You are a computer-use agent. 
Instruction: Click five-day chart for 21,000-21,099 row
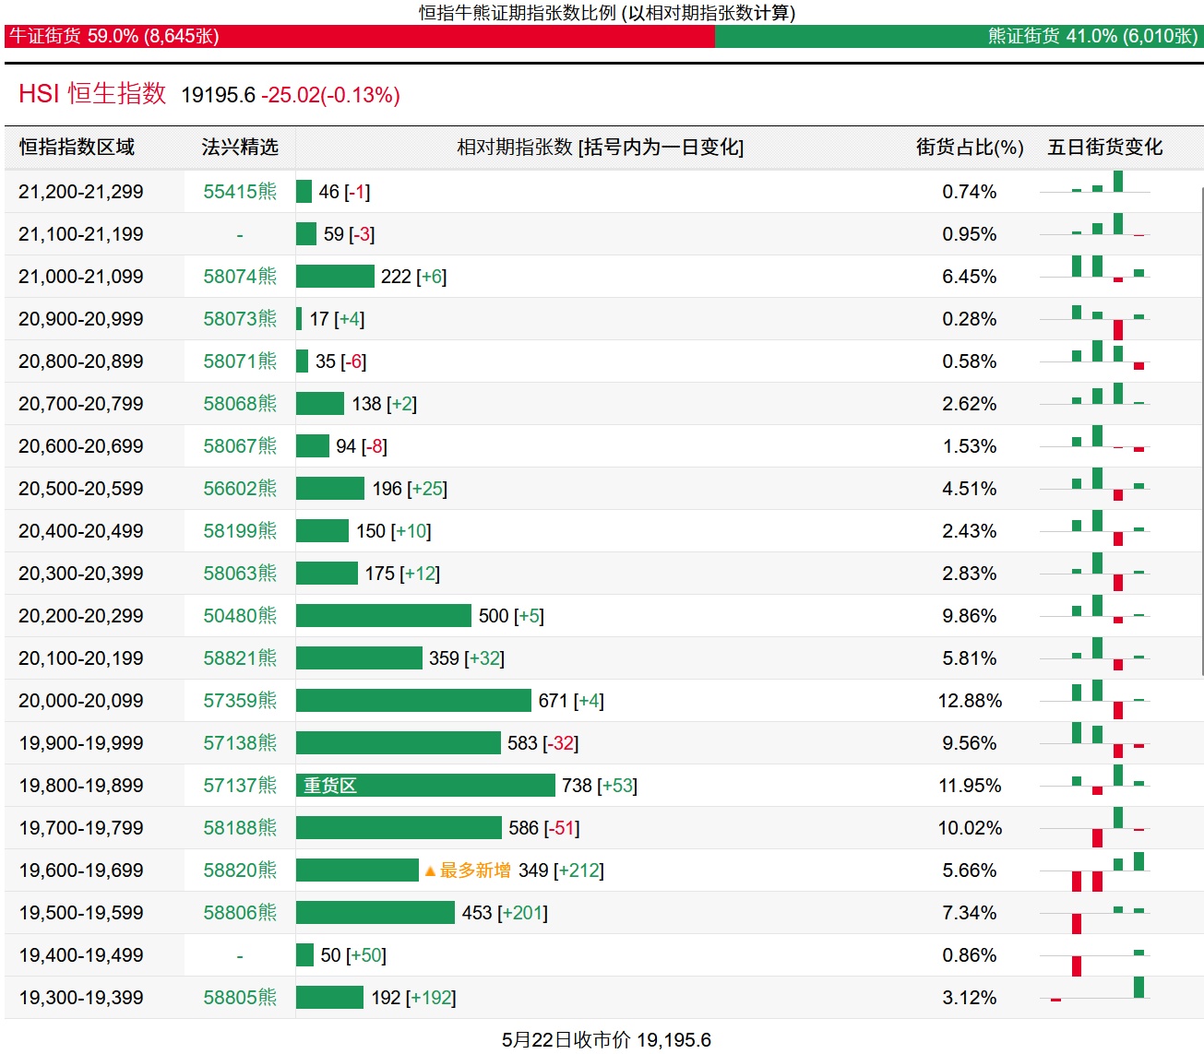pos(1095,275)
